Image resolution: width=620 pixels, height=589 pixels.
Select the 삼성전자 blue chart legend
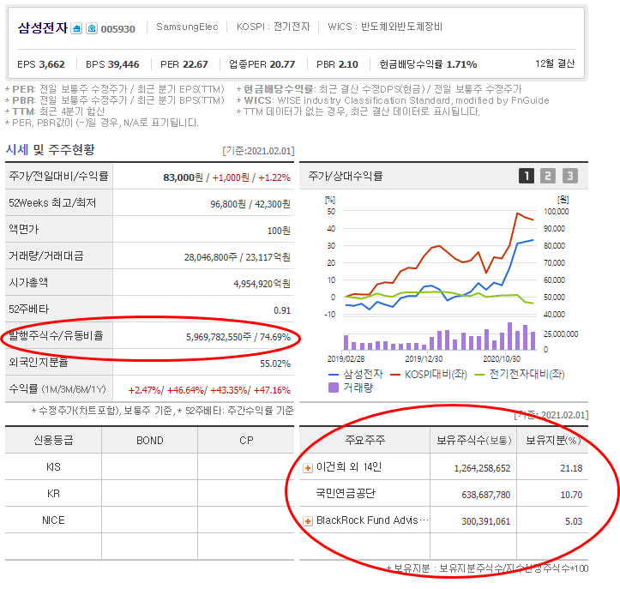tap(356, 374)
